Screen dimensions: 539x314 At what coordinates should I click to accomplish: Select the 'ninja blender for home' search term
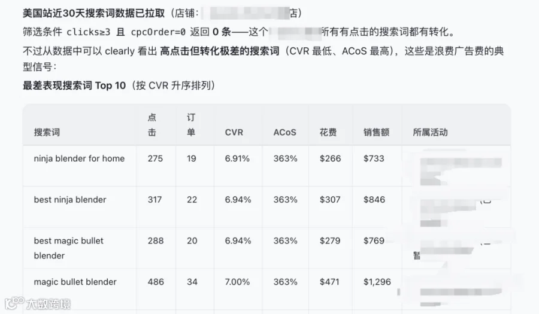pos(79,158)
